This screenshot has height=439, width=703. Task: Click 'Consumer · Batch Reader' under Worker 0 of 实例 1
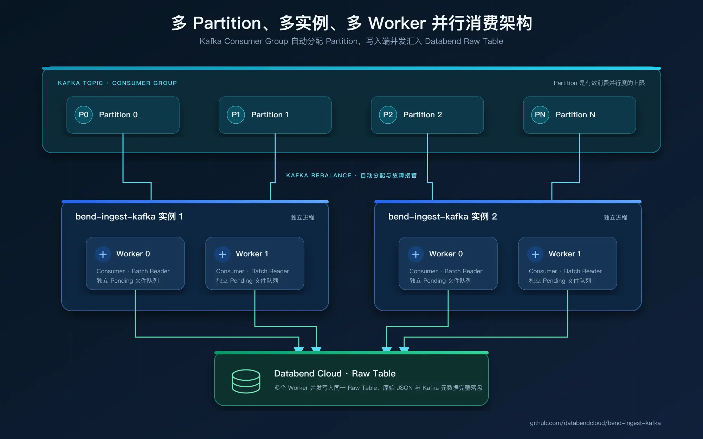click(133, 271)
